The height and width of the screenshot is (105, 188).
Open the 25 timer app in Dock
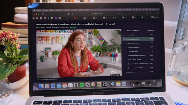104,84
